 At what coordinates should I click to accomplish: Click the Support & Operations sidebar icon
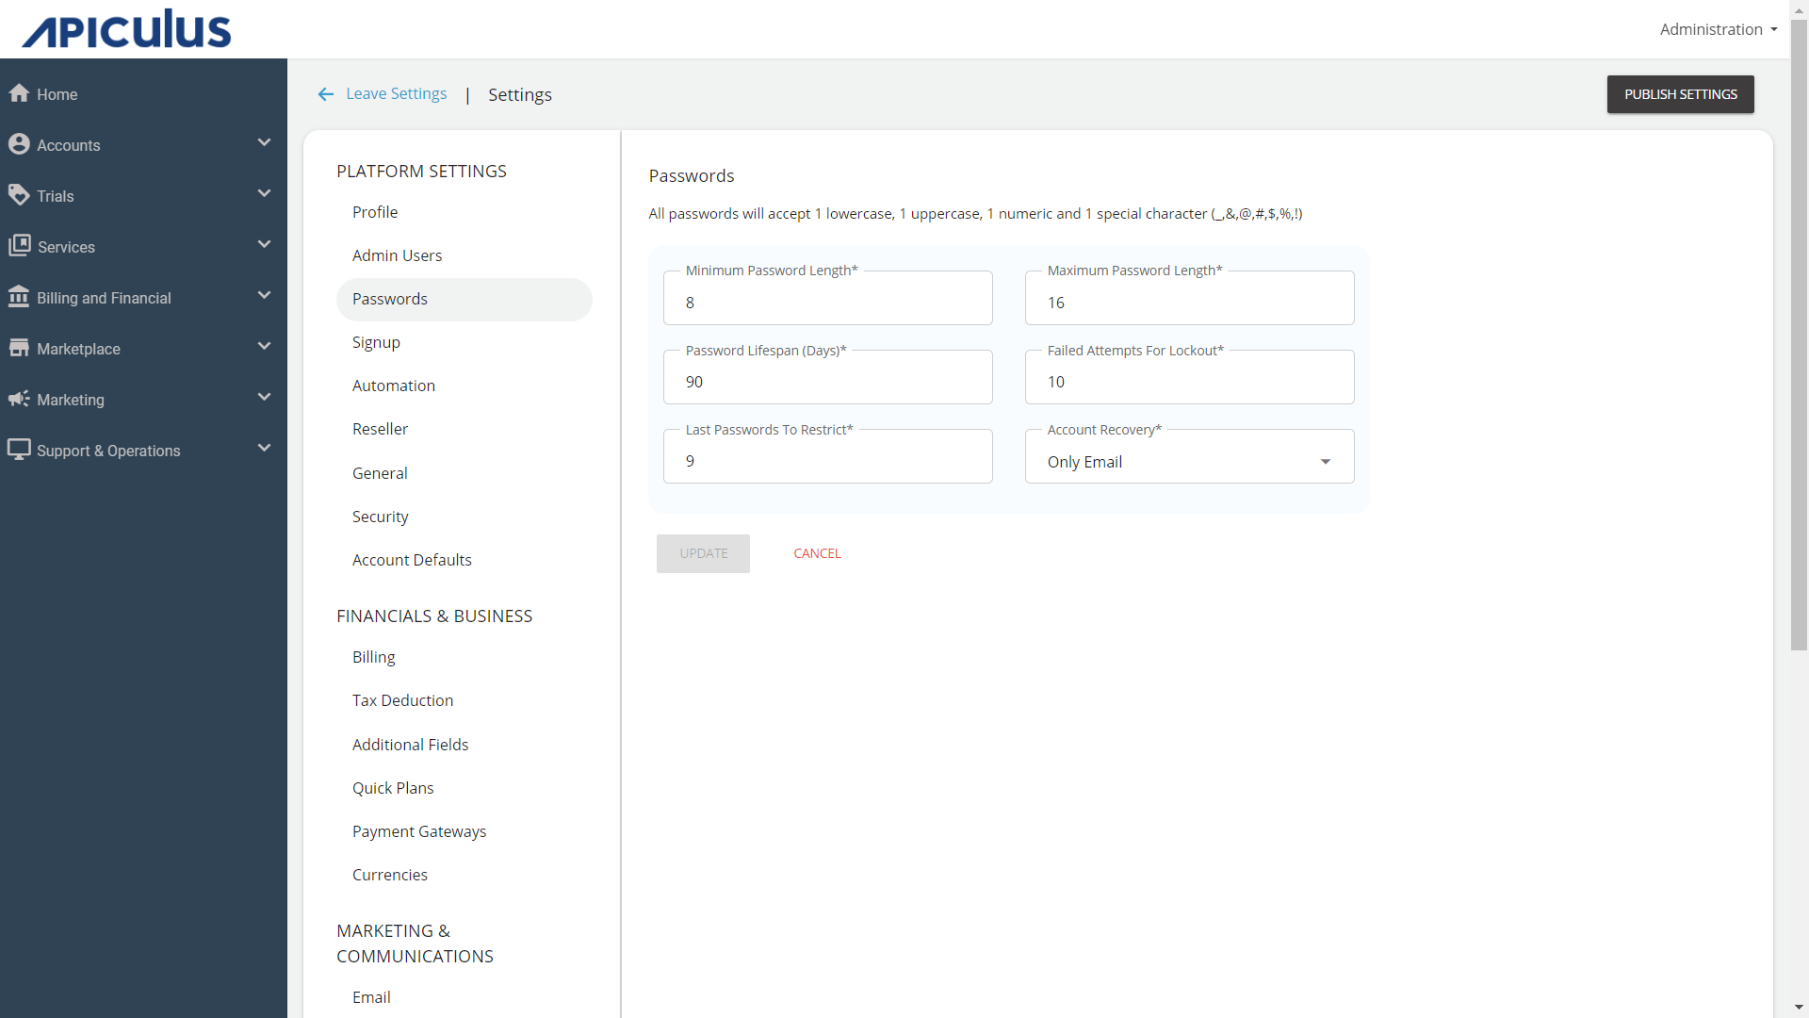tap(20, 449)
